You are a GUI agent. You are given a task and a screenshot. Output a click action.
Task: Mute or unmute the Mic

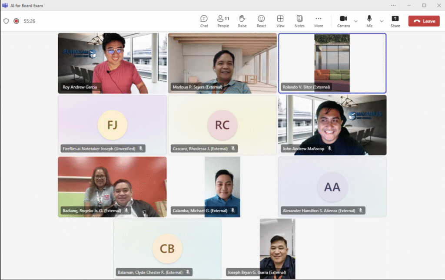[369, 20]
